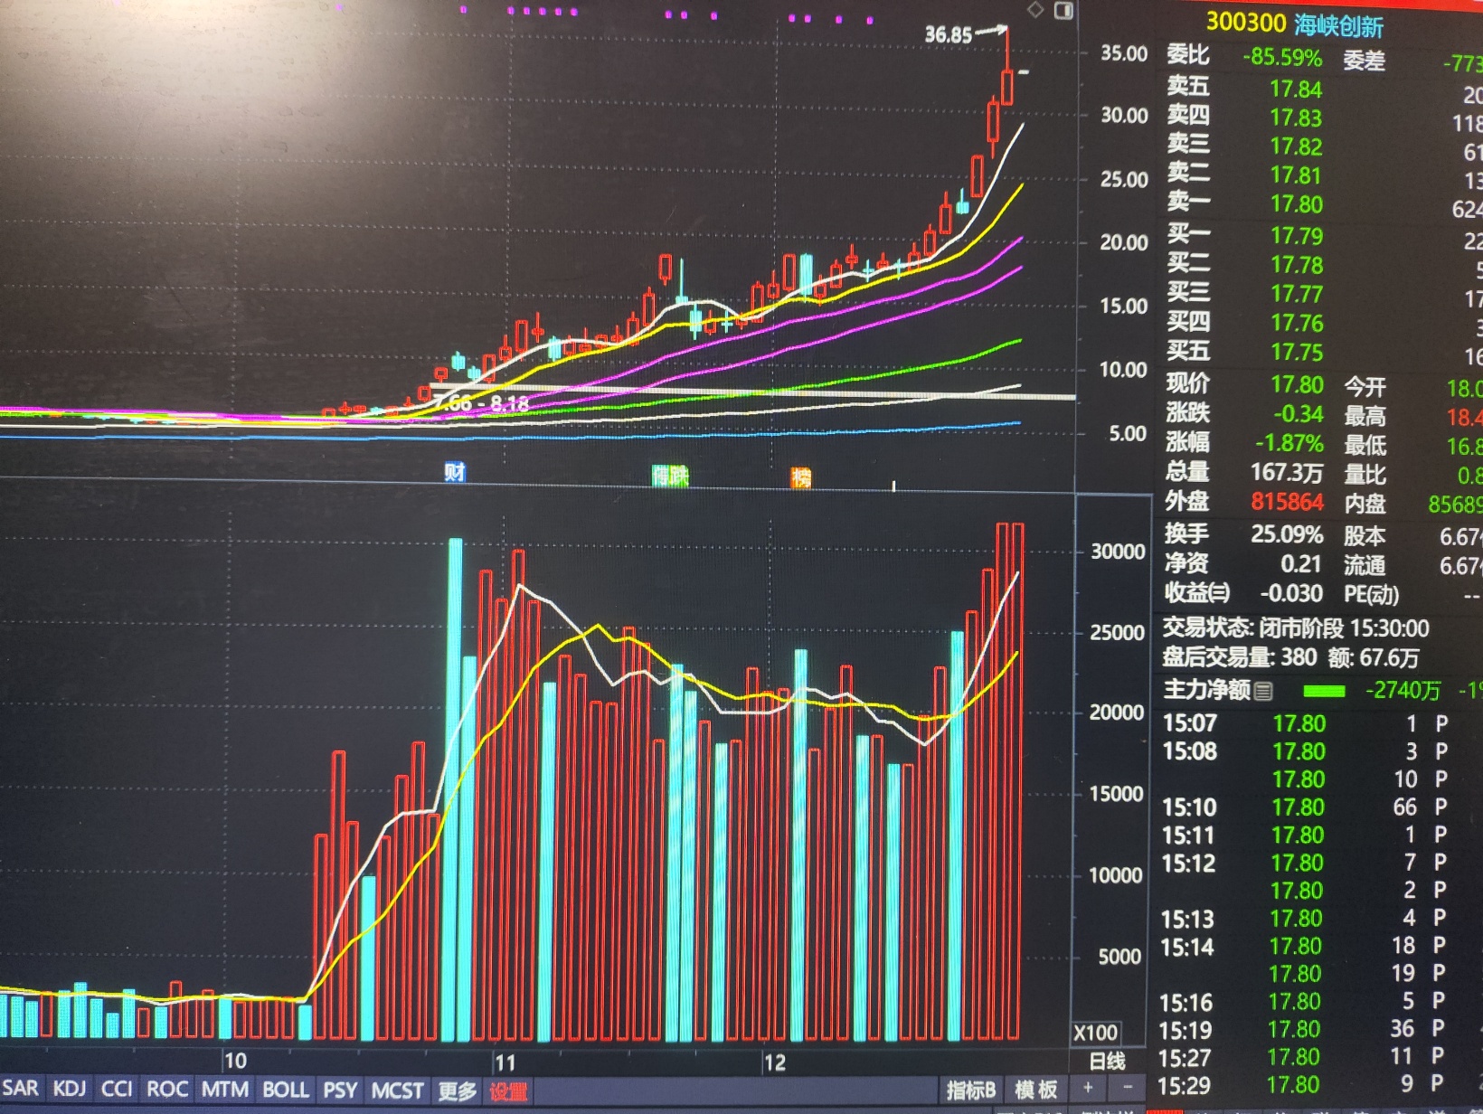The height and width of the screenshot is (1114, 1483).
Task: Click stock code 300300
Action: (x=1245, y=23)
